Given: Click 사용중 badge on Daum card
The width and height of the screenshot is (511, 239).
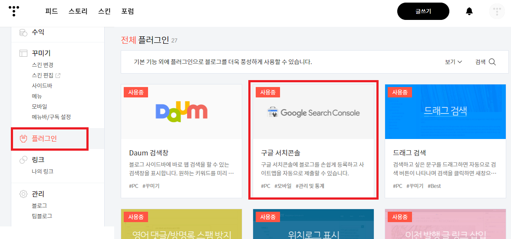Looking at the screenshot, I should click(x=136, y=92).
